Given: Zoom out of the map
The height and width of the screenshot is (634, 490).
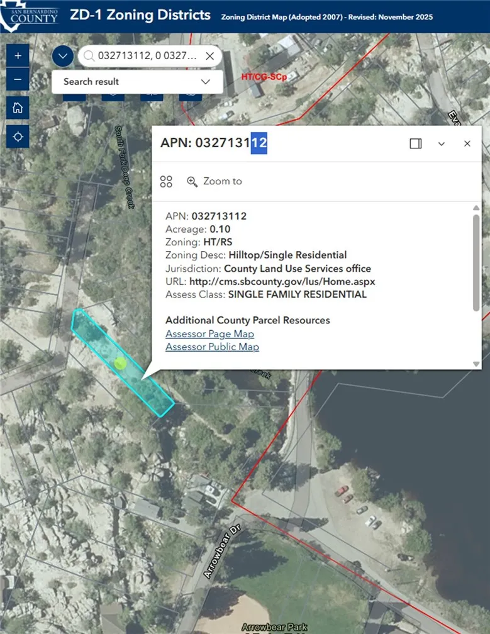Looking at the screenshot, I should 18,79.
